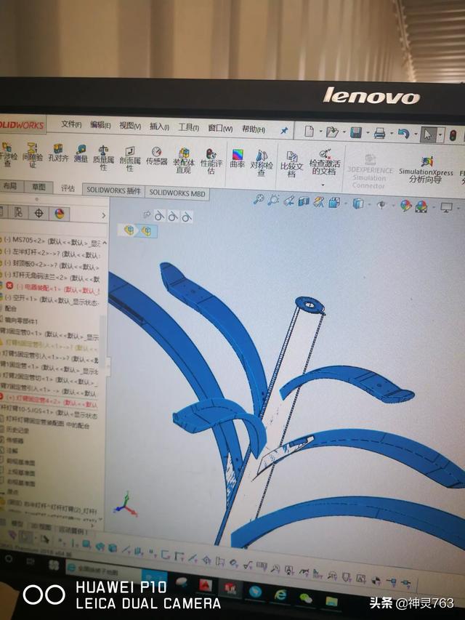Open Display Style cube dropdown
The image size is (465, 620).
pos(358,204)
